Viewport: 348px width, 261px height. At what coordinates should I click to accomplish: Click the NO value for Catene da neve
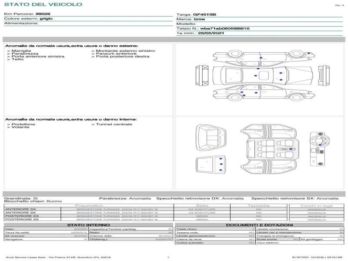[x=251, y=239]
